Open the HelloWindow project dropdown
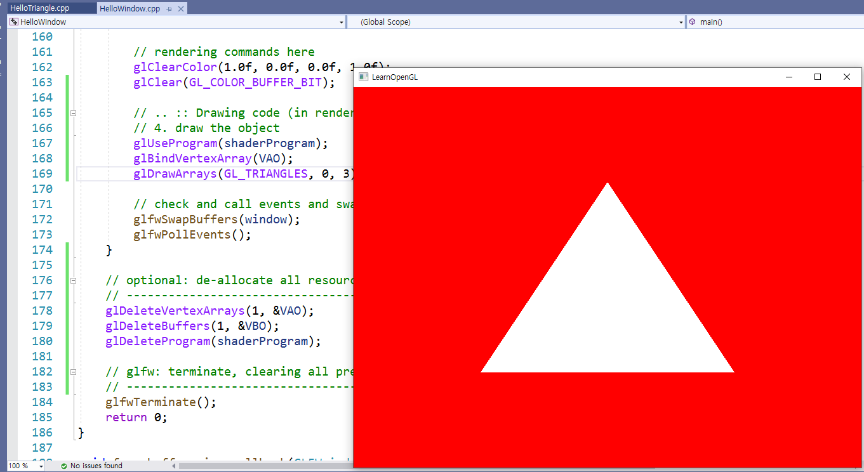Image resolution: width=864 pixels, height=472 pixels. click(x=342, y=22)
